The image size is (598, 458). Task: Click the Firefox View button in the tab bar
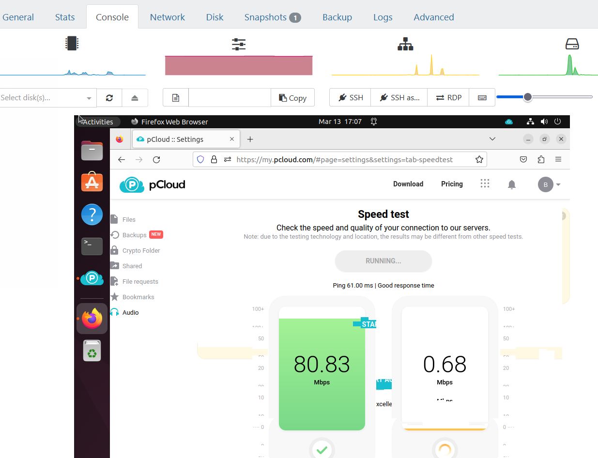pos(120,139)
